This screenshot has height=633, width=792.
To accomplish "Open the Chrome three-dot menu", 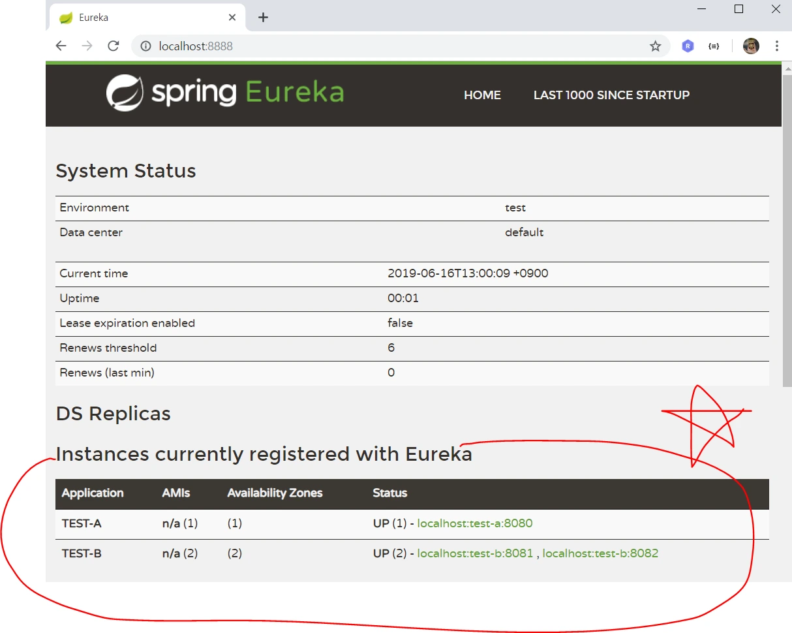I will pos(777,46).
